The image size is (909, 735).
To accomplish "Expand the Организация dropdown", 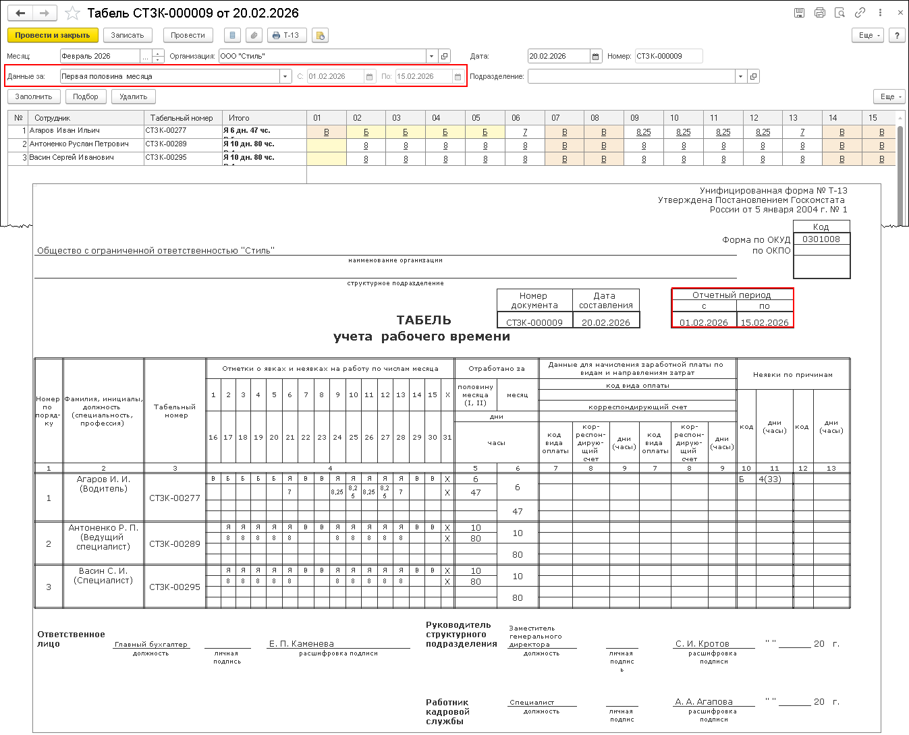I will 431,56.
